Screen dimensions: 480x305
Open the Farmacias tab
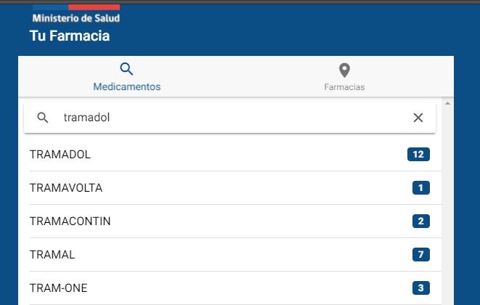coord(344,76)
